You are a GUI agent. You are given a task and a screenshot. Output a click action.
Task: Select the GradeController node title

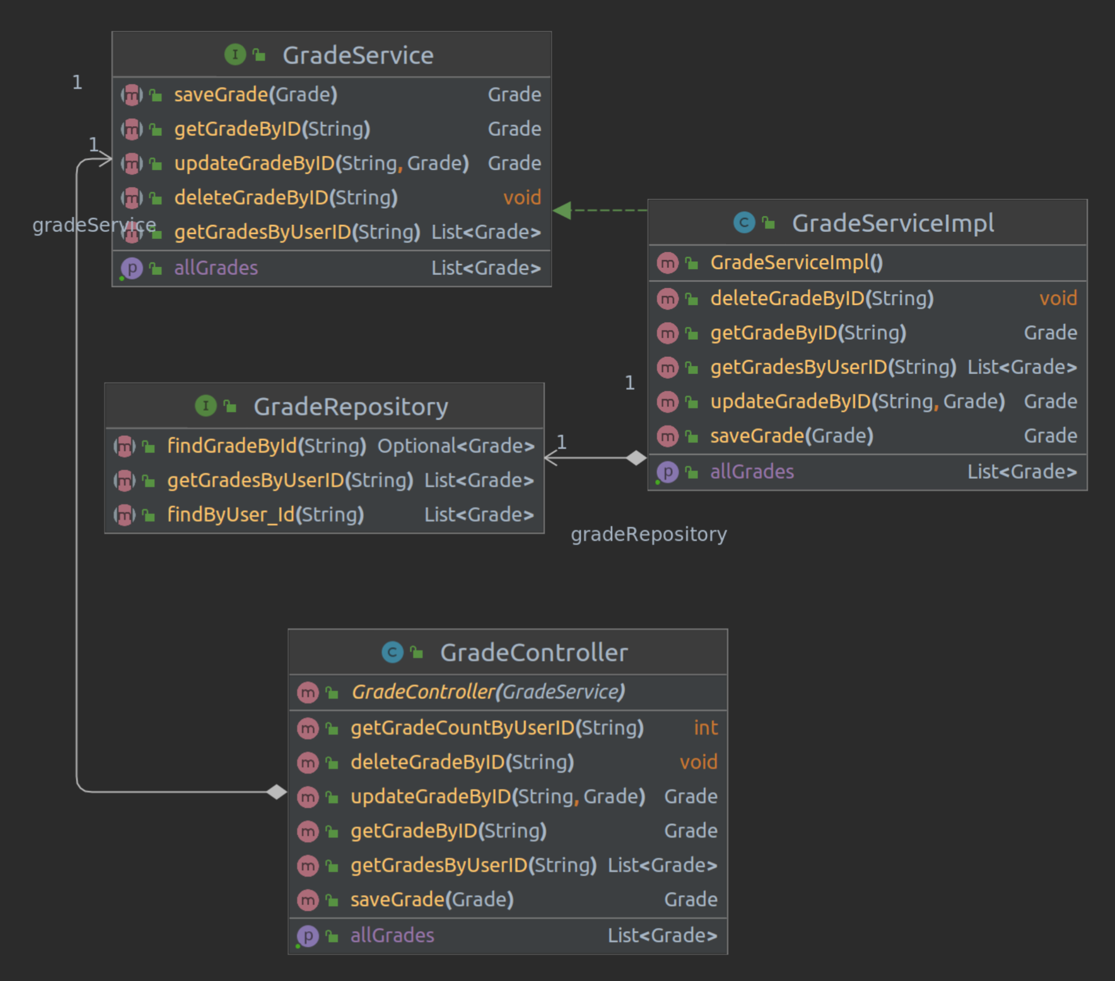click(533, 653)
